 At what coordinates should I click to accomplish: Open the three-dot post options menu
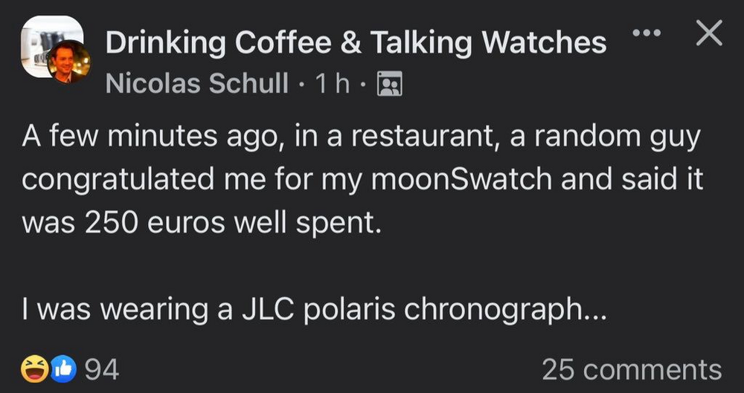click(647, 35)
